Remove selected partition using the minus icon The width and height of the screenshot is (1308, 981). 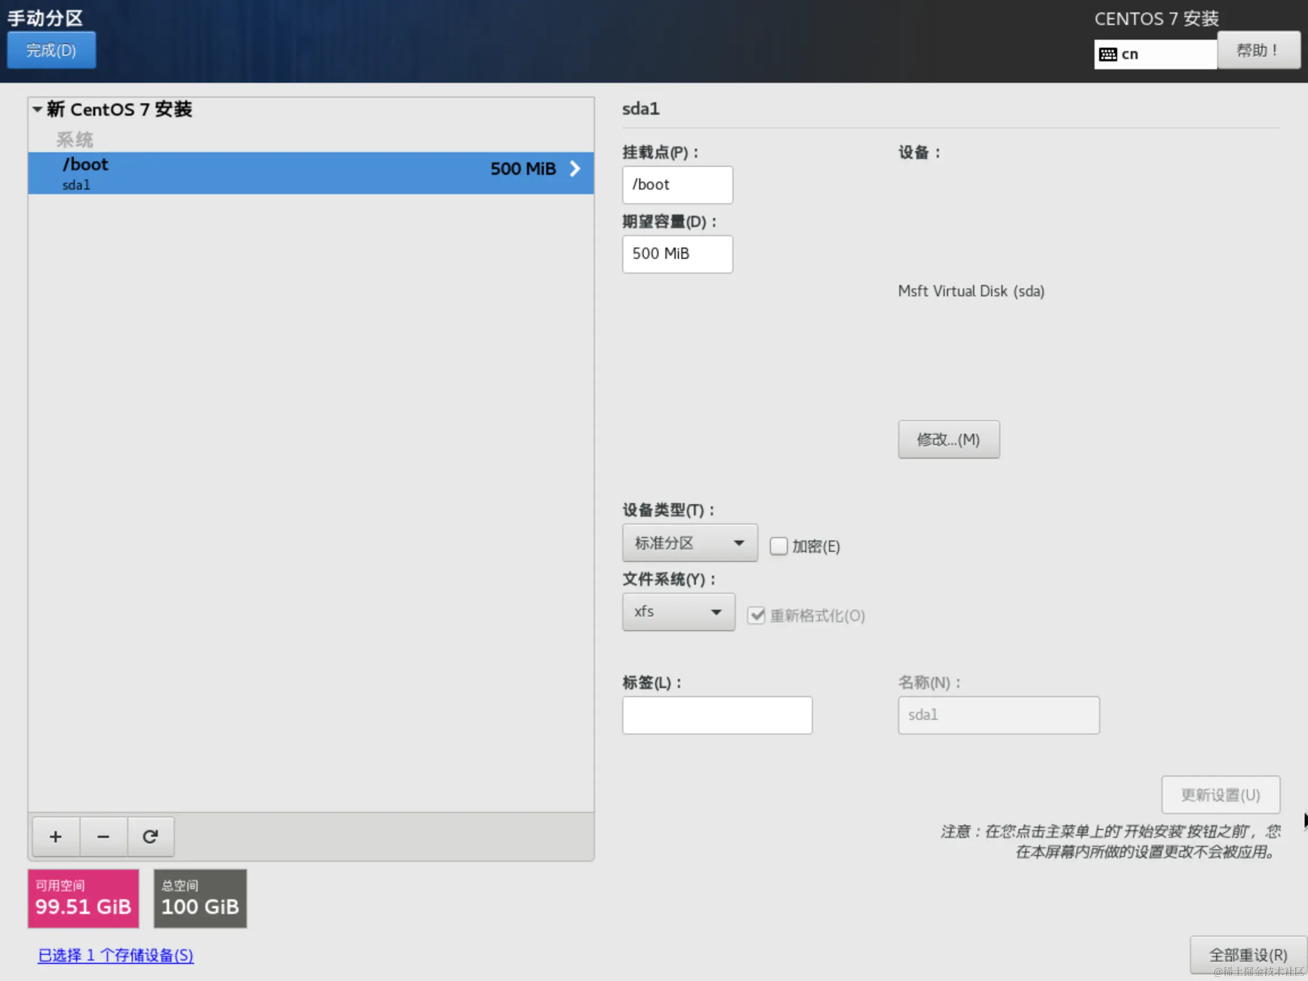coord(102,836)
